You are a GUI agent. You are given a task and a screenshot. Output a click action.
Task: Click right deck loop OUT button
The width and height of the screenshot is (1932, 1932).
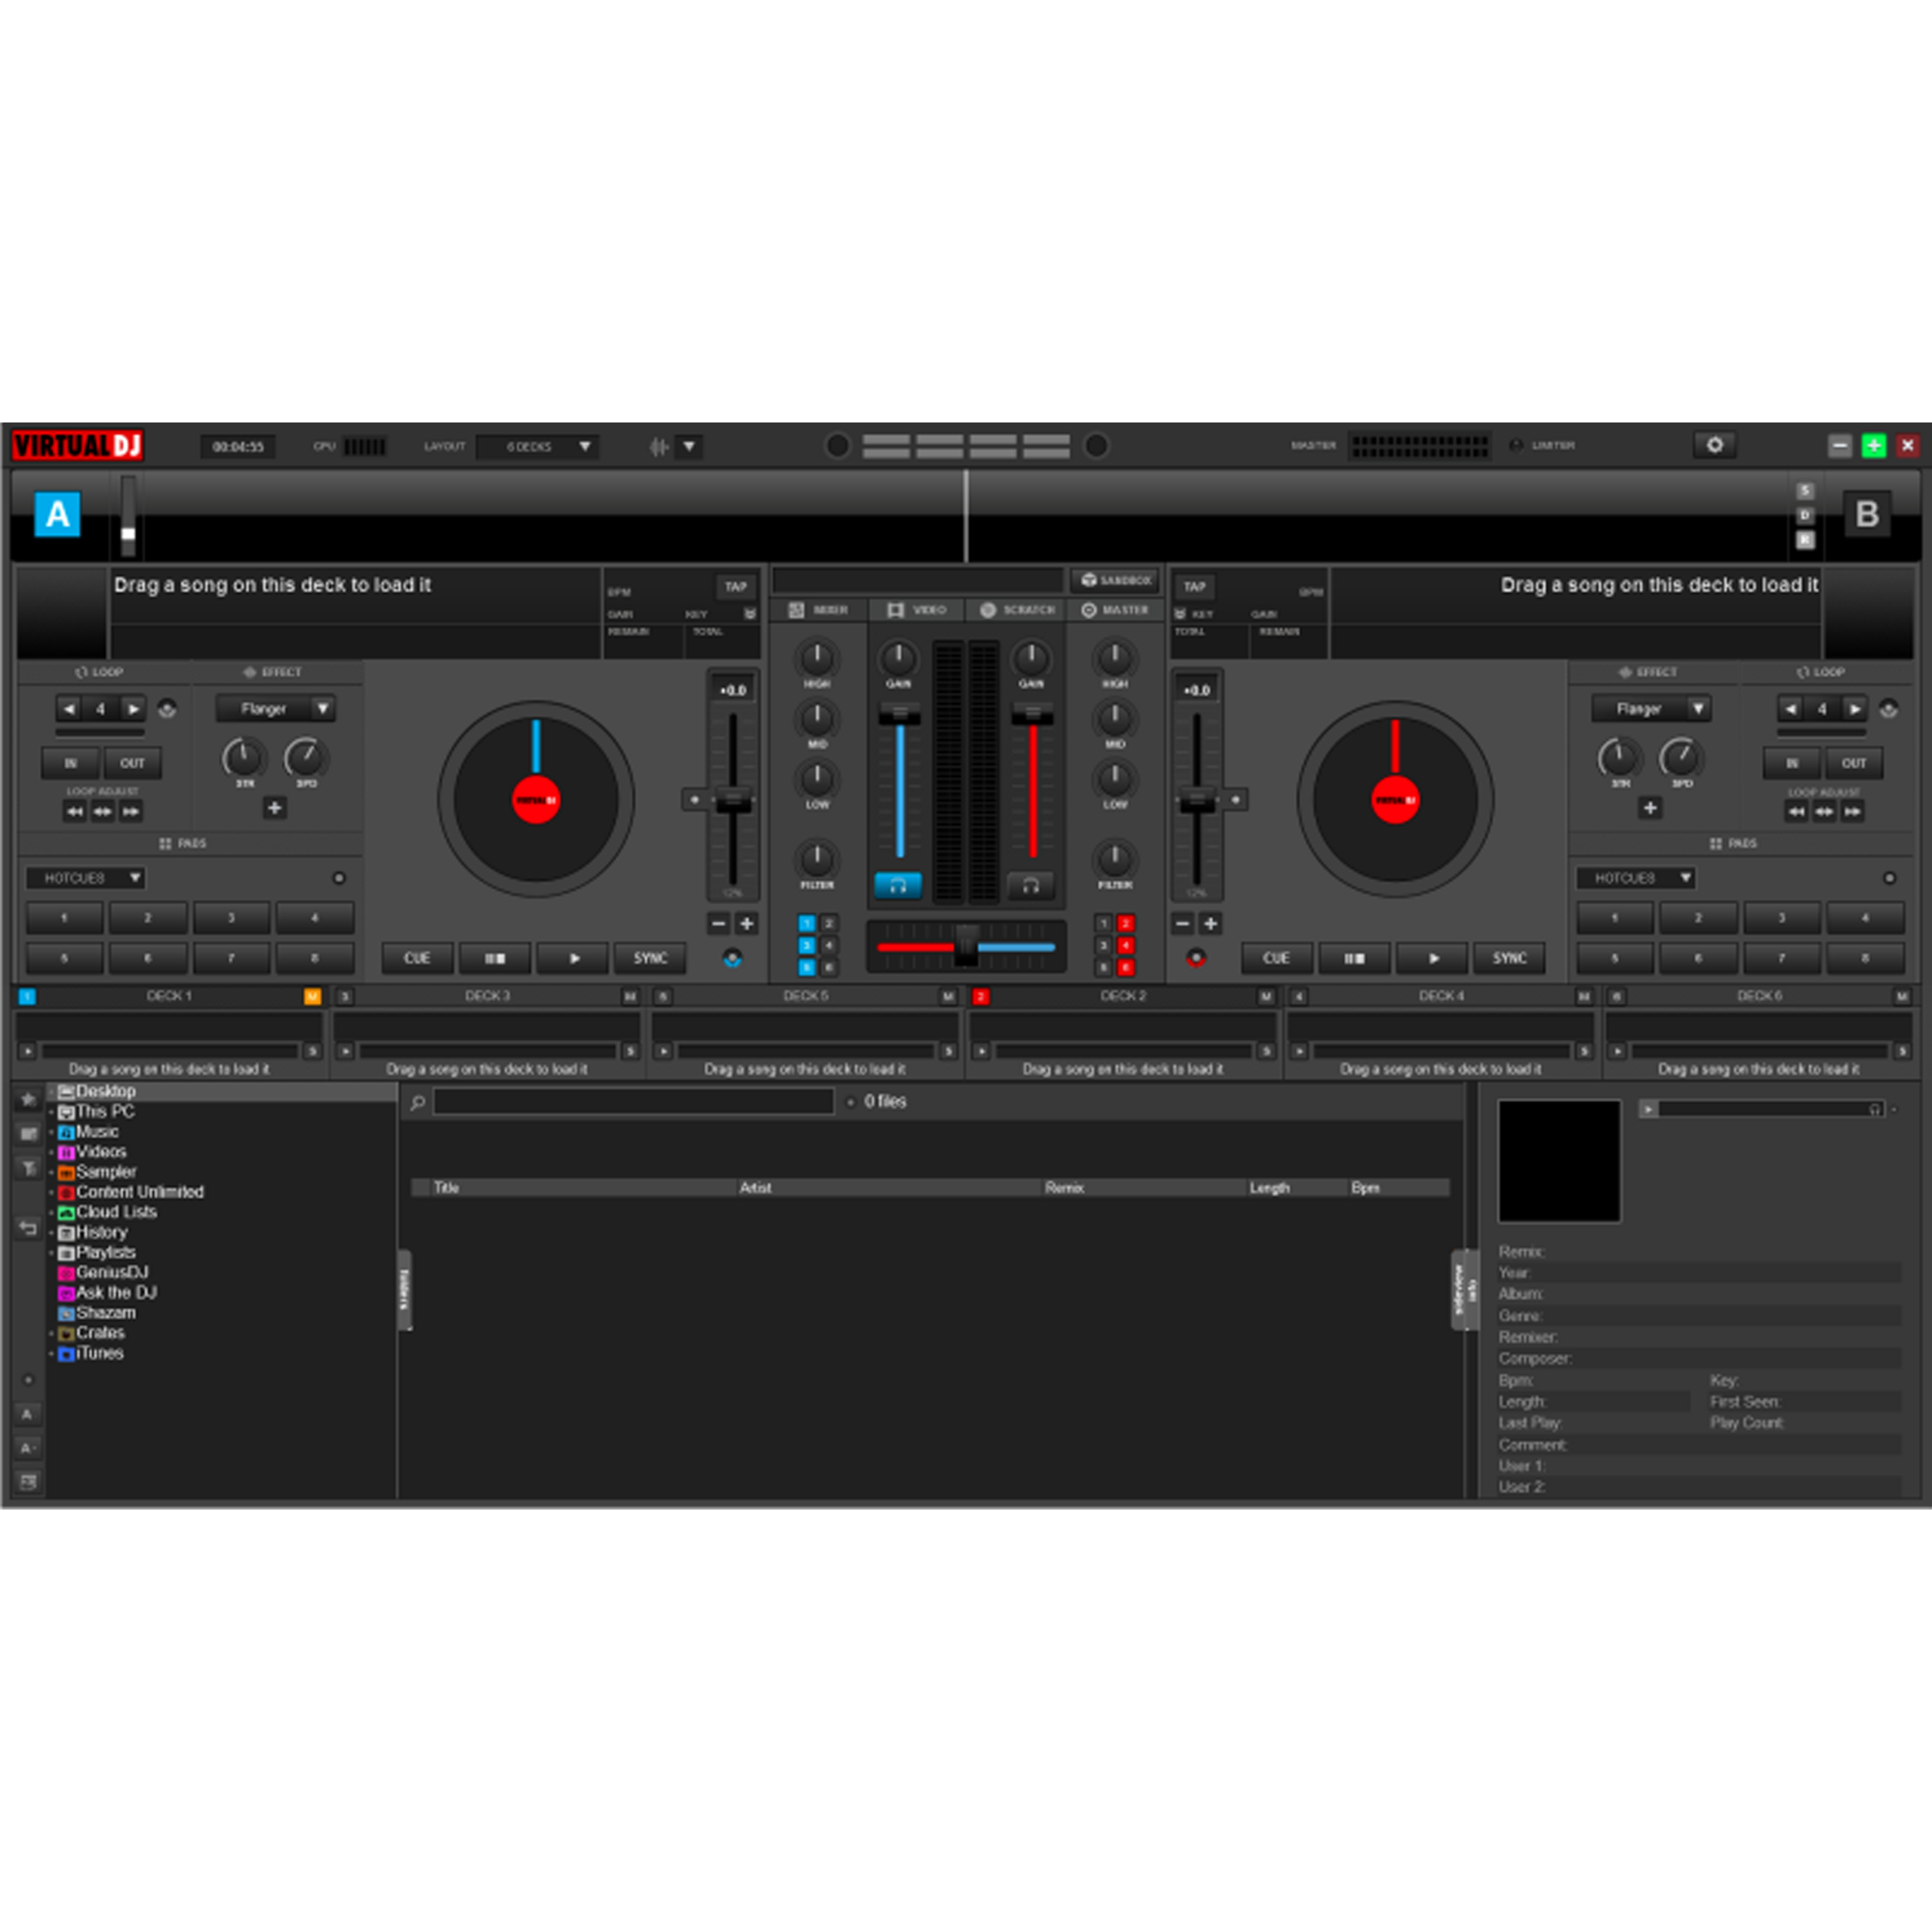click(1854, 763)
